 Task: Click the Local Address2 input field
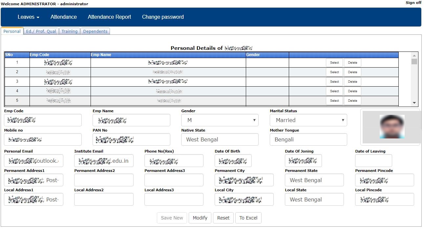(x=104, y=199)
